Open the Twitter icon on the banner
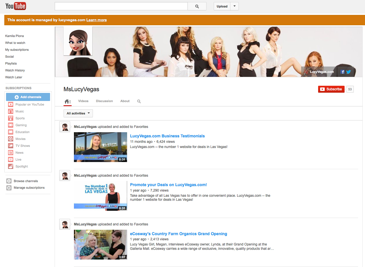Image resolution: width=365 pixels, height=267 pixels. (x=348, y=72)
